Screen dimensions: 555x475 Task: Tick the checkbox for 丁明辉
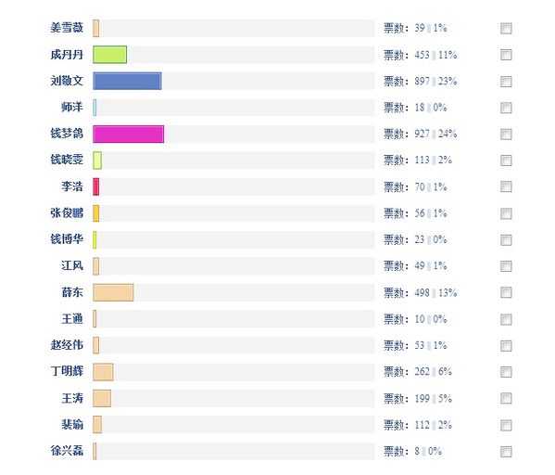tap(506, 372)
